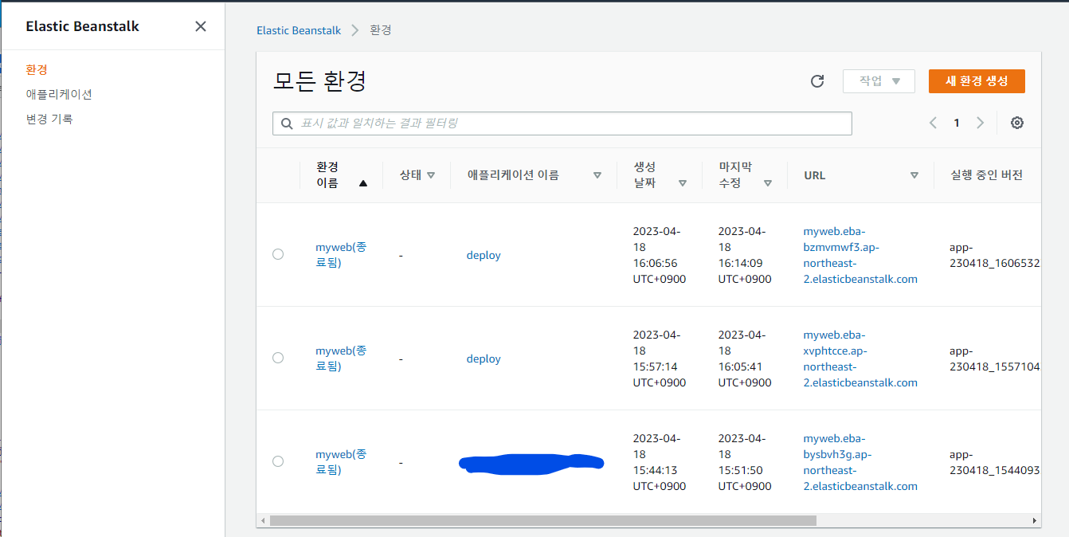Click version app-230418_1606532 text
This screenshot has height=537, width=1069.
pos(994,255)
